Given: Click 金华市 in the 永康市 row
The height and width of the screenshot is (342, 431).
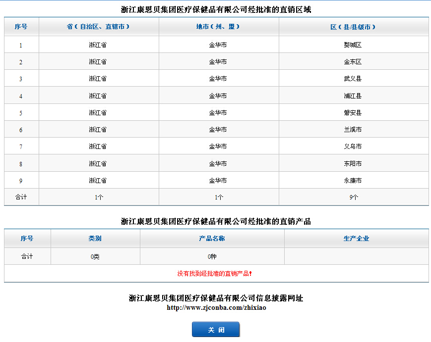Looking at the screenshot, I should 218,181.
